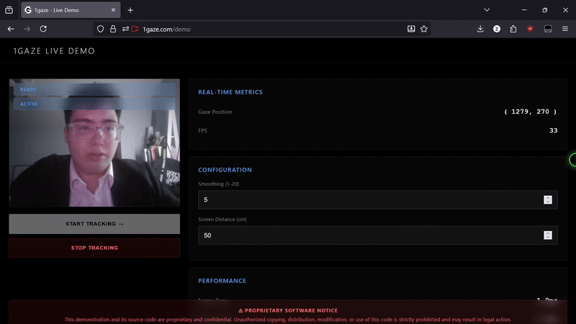Click the STOP TRACKING button
This screenshot has width=576, height=324.
coord(94,248)
